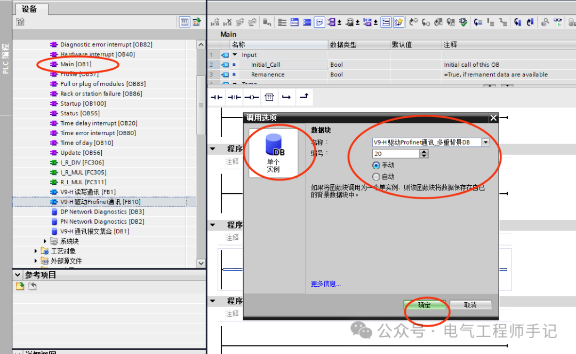The width and height of the screenshot is (576, 354).
Task: Open the 更多信息 more information link
Action: coord(325,284)
